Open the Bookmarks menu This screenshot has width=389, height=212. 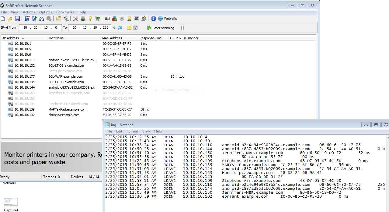(65, 12)
